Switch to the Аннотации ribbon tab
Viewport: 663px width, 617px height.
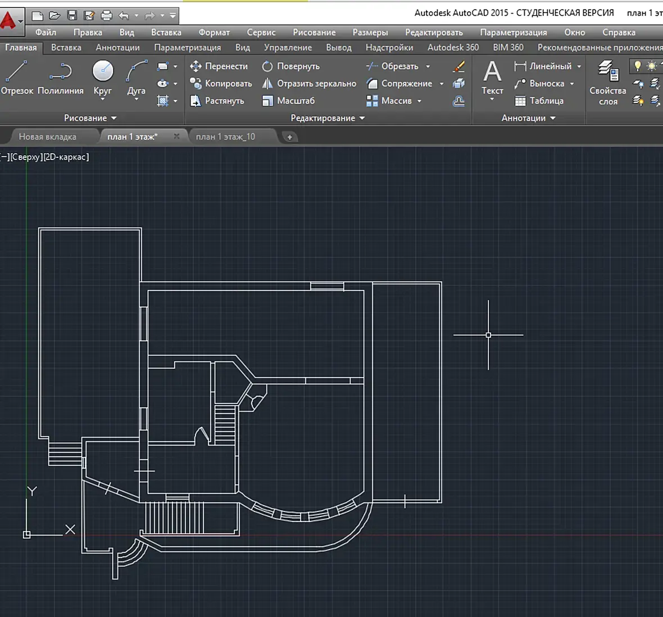[117, 47]
